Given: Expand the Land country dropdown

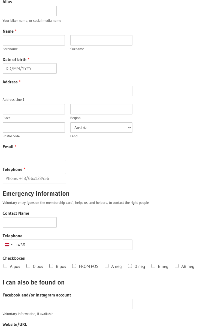Looking at the screenshot, I should tap(101, 128).
